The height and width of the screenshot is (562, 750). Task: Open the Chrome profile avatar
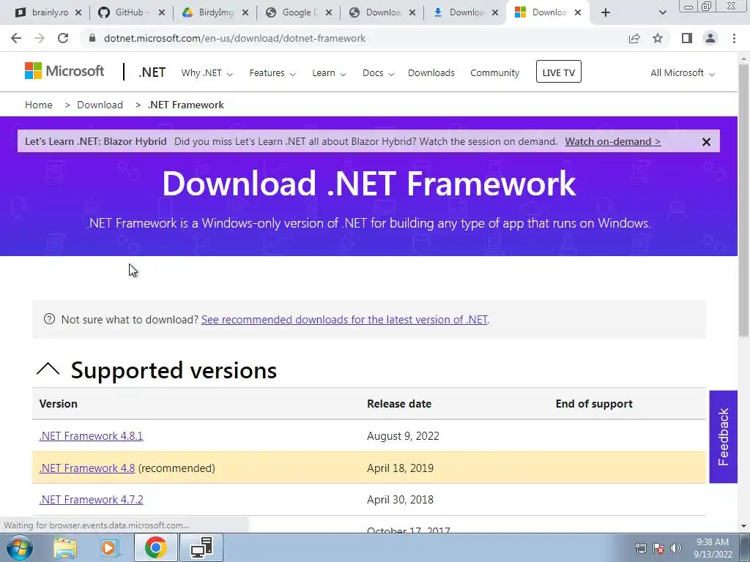[710, 38]
